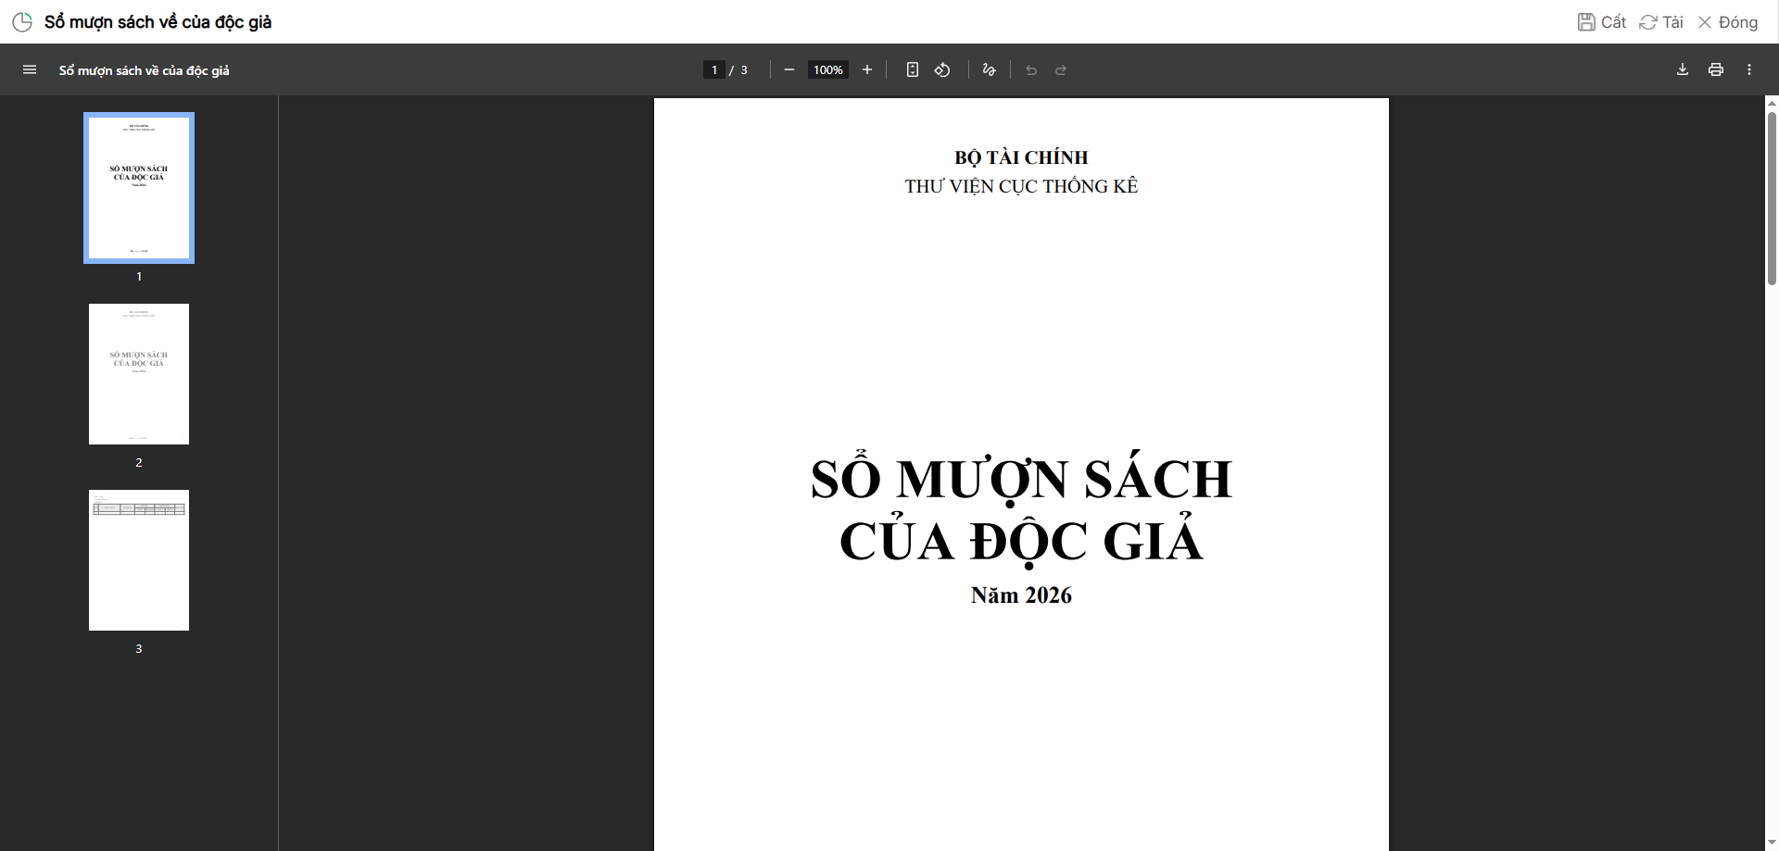The image size is (1779, 851).
Task: Open page 2 thumbnail
Action: (139, 374)
